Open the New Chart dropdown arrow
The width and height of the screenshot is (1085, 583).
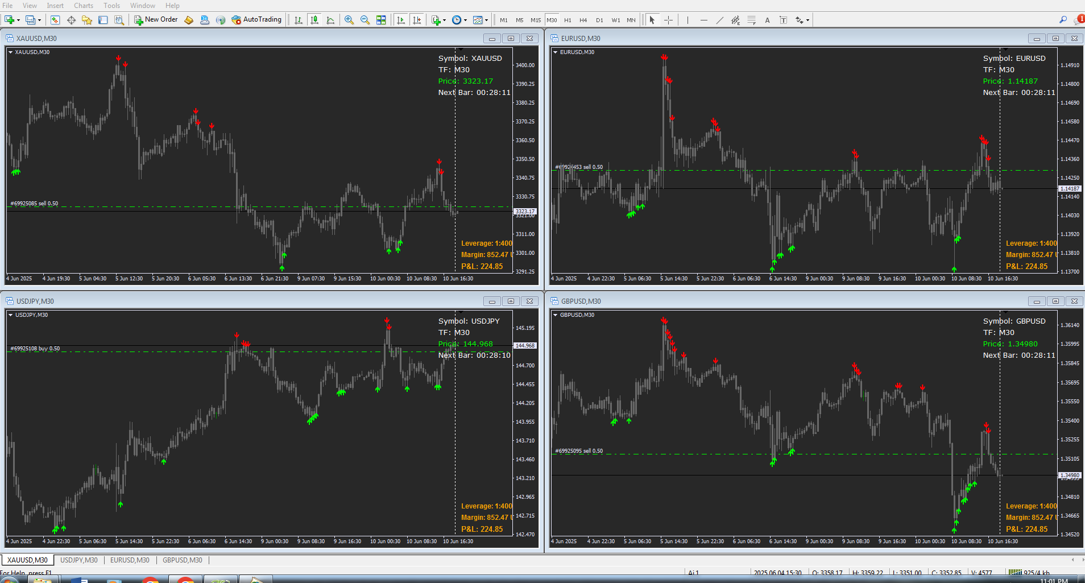coord(18,20)
